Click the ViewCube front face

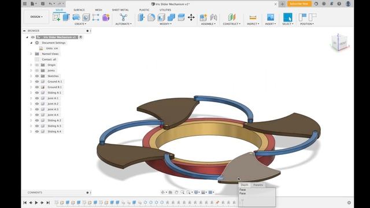pos(343,43)
